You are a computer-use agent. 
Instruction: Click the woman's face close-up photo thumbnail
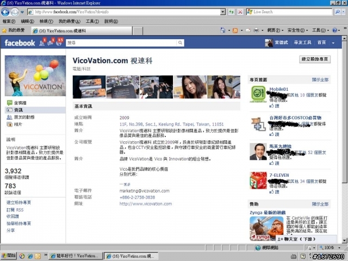(190, 87)
